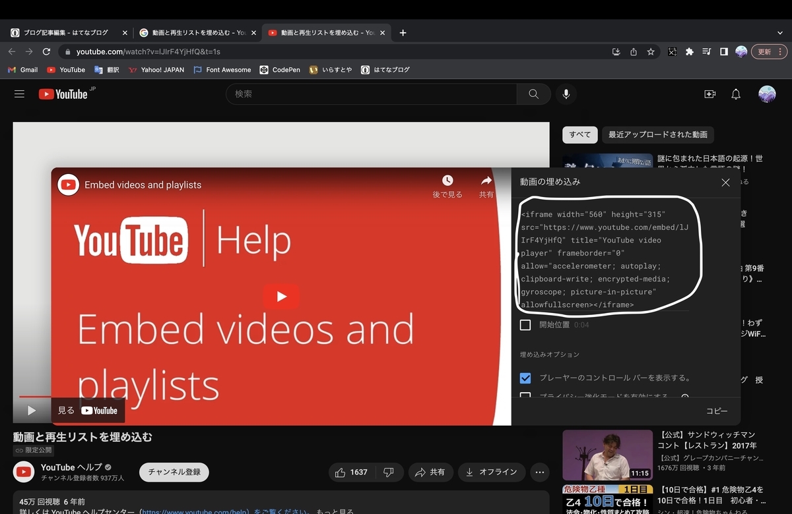Dislike the video with thumbs down

click(x=389, y=472)
